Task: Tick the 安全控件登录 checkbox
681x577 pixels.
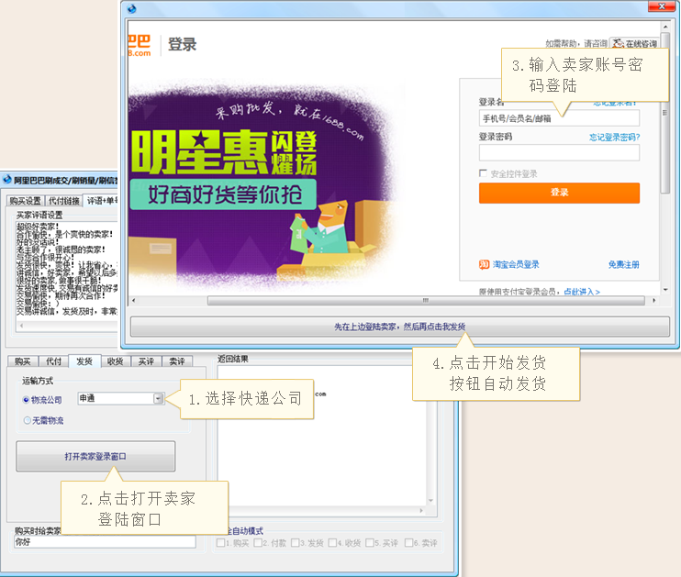Action: (x=483, y=173)
